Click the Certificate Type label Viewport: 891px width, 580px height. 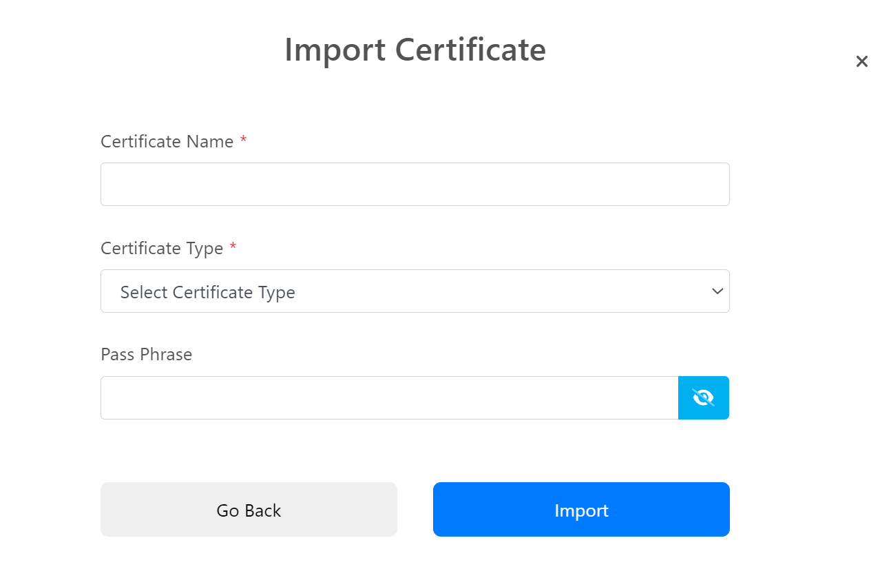162,248
